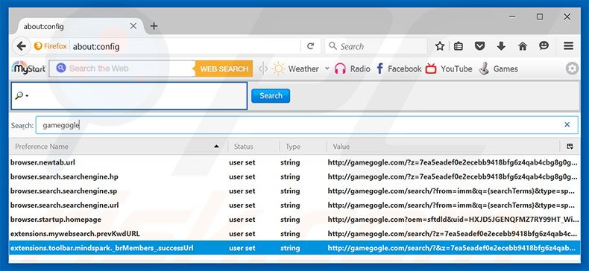The image size is (589, 271).
Task: Sort by Type column header
Action: click(303, 147)
